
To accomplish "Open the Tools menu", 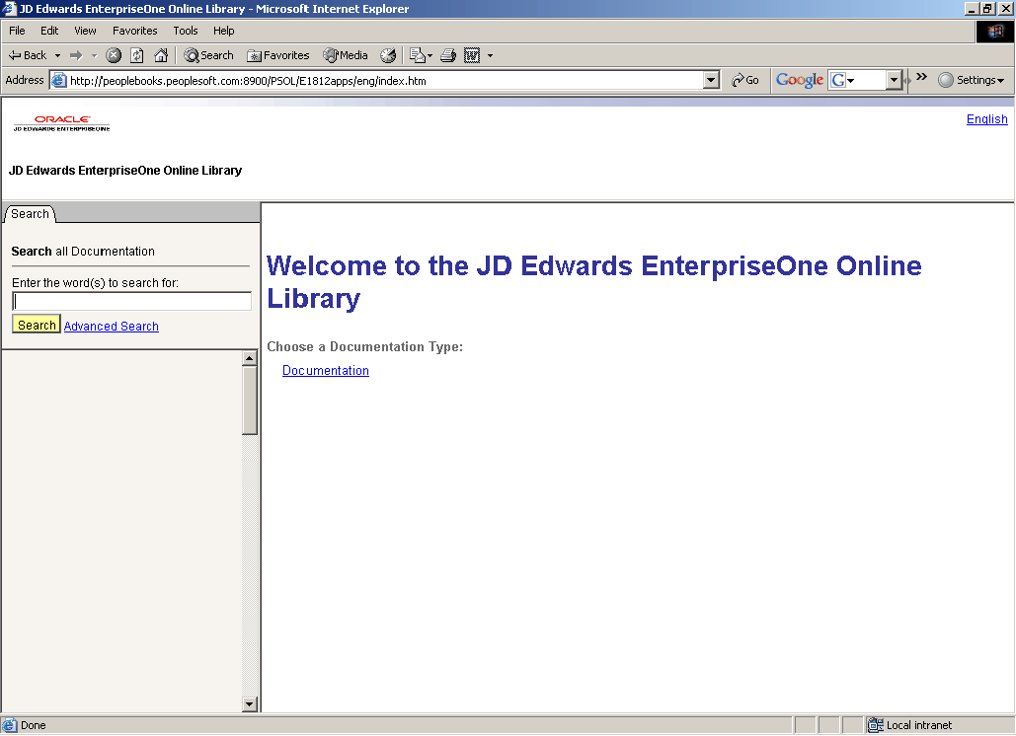I will 186,31.
